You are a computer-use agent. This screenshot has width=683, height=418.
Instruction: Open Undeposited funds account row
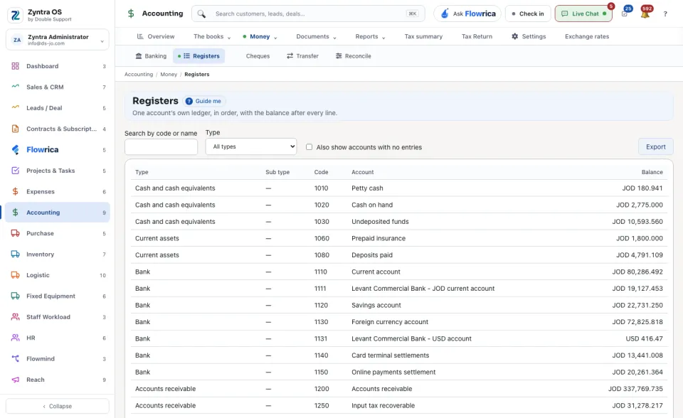[x=399, y=222]
